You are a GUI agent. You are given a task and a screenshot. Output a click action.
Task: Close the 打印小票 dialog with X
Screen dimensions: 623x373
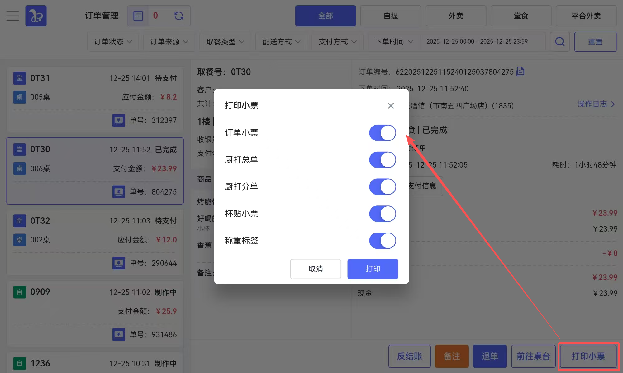pos(391,106)
